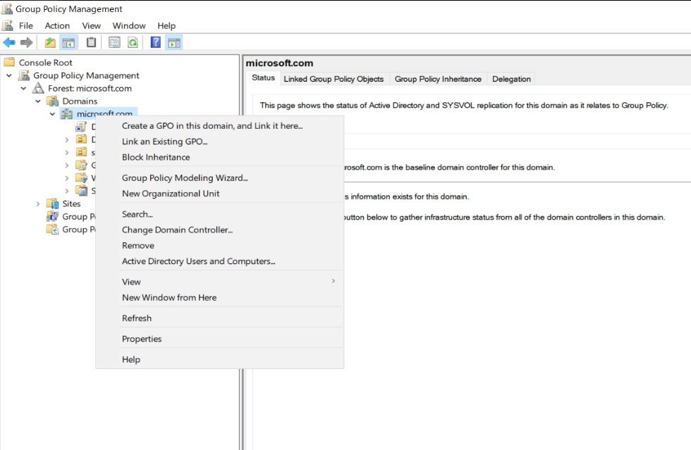Launch Group Policy Modeling Wizard
The height and width of the screenshot is (450, 691).
point(219,178)
